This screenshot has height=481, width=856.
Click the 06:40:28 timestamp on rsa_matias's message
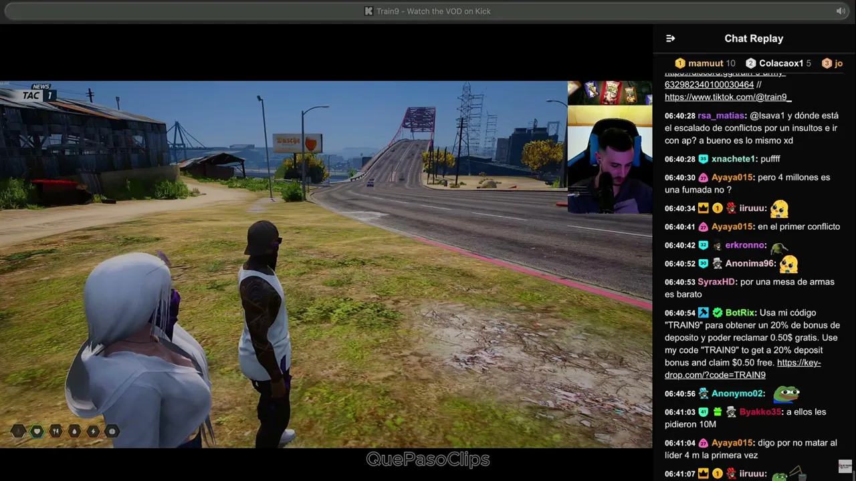click(679, 116)
